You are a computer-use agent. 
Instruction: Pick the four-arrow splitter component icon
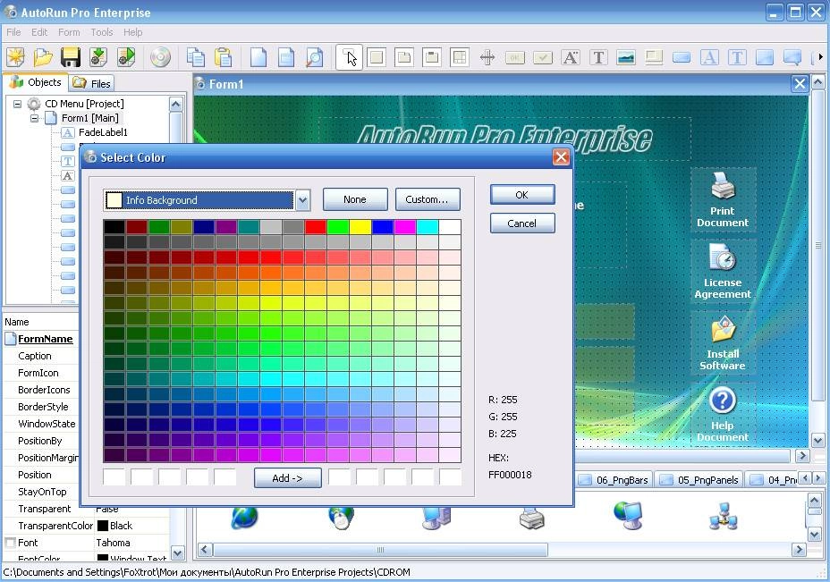pos(487,57)
